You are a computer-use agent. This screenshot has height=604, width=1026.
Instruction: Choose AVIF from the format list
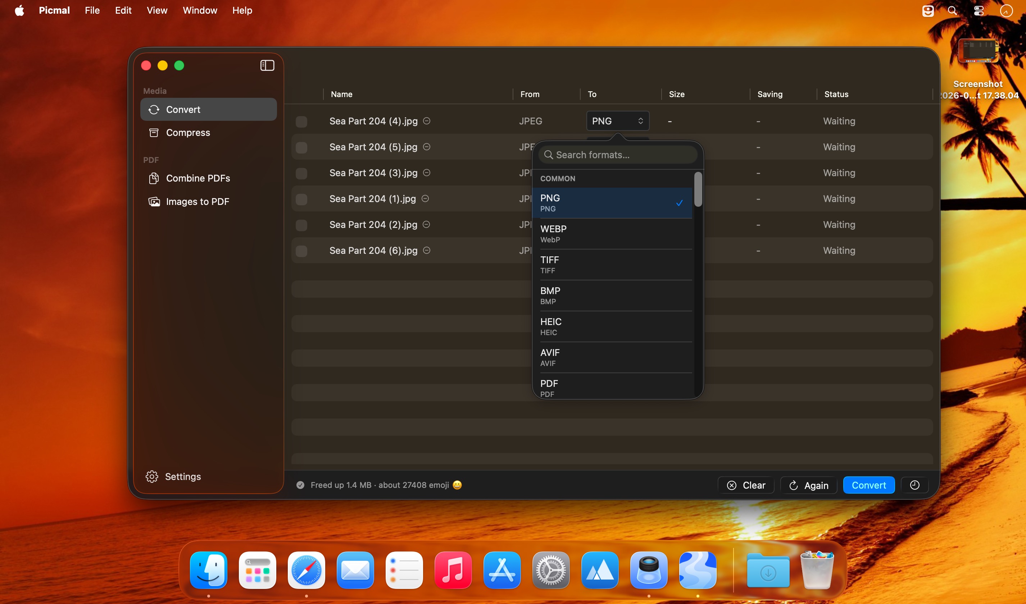612,357
